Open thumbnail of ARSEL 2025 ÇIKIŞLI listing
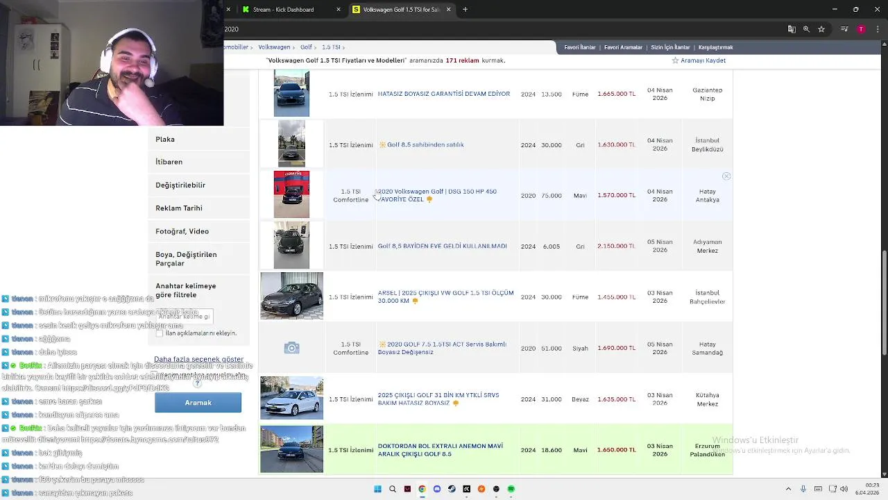This screenshot has width=888, height=500. point(291,296)
